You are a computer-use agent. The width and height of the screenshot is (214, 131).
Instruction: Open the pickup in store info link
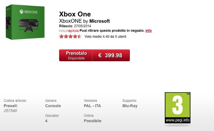[148, 31]
